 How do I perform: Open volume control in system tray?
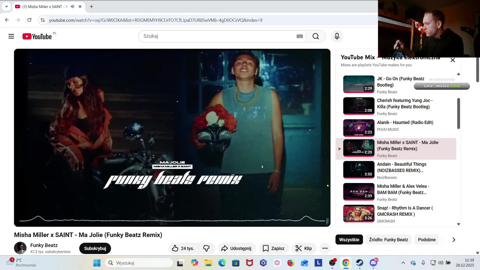tap(441, 263)
